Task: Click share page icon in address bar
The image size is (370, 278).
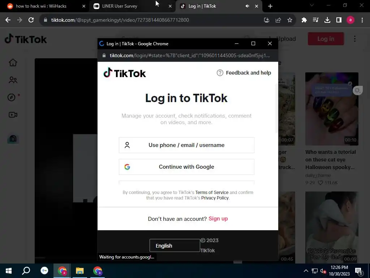Action: (x=278, y=20)
